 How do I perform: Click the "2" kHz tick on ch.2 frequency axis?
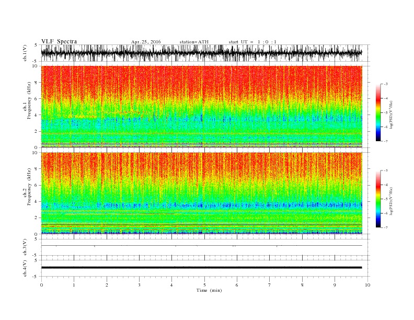pyautogui.click(x=37, y=218)
